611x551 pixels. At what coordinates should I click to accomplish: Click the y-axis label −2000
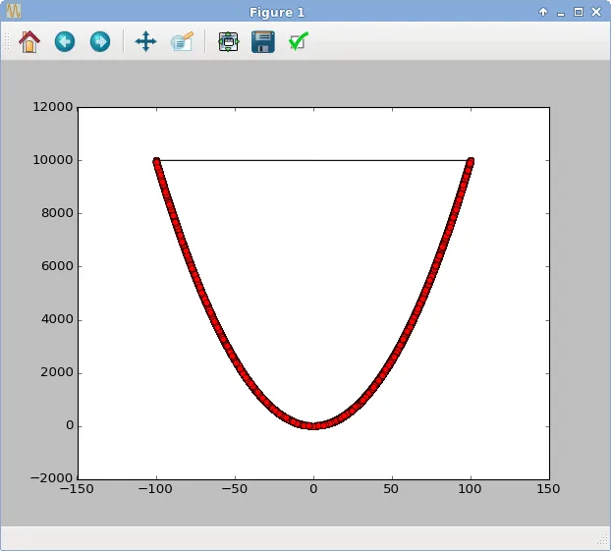tap(51, 478)
